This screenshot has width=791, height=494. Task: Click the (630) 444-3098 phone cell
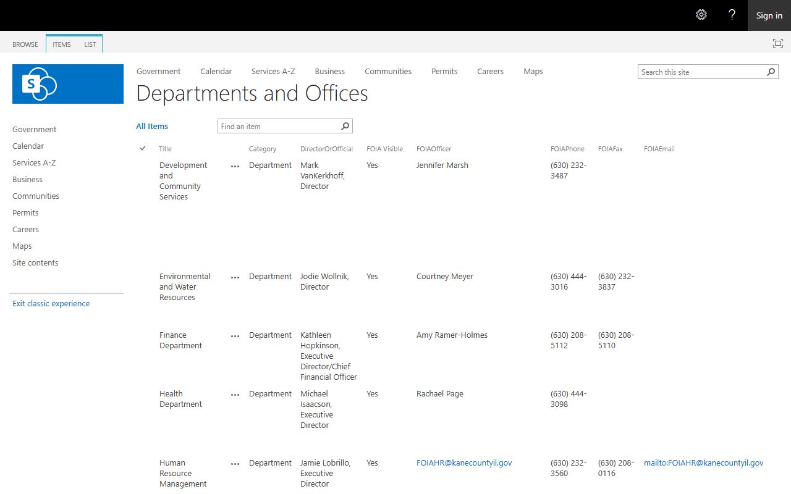pos(569,399)
